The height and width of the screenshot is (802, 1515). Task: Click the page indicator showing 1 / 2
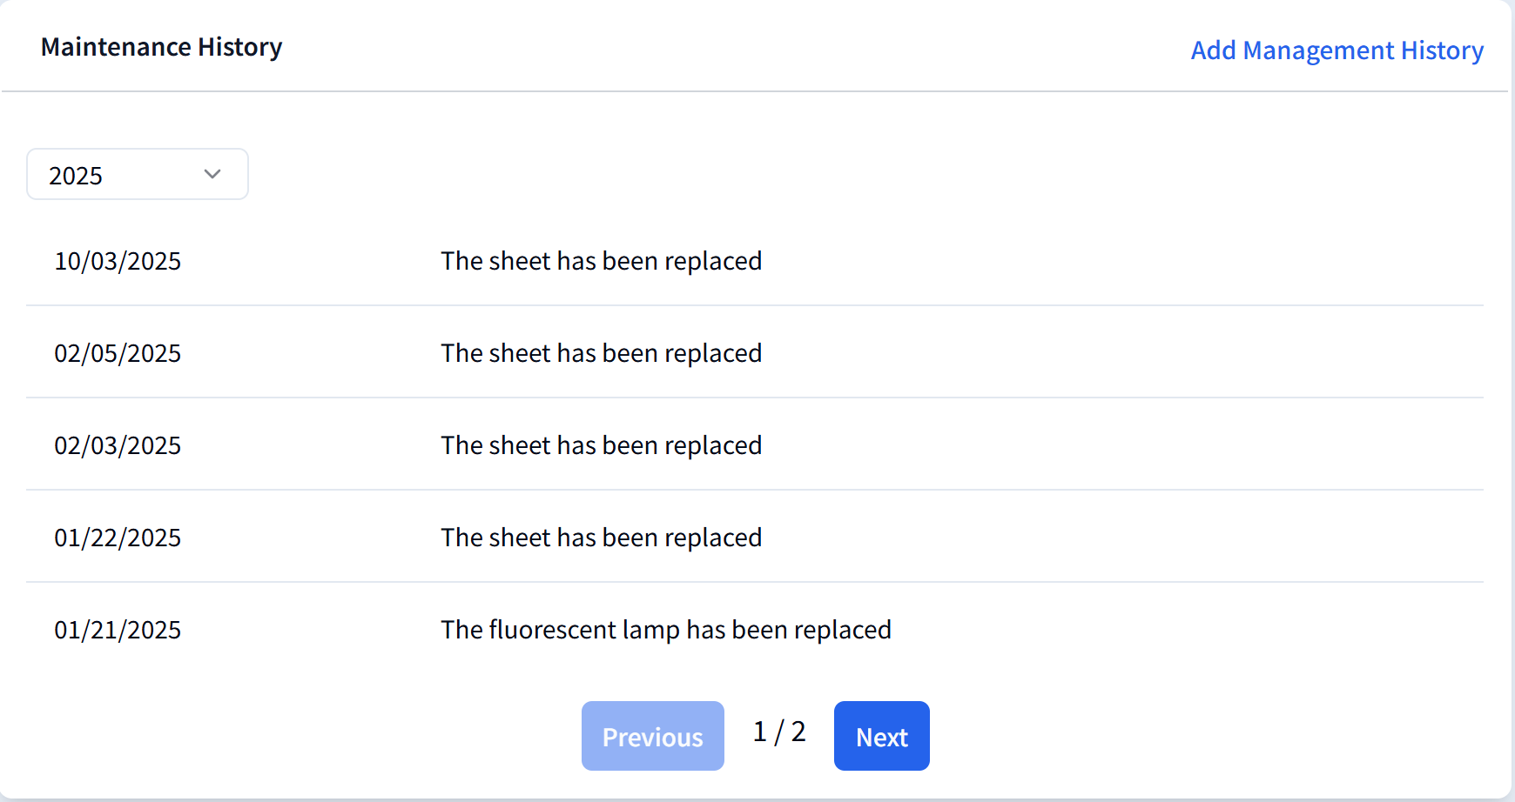click(x=778, y=732)
